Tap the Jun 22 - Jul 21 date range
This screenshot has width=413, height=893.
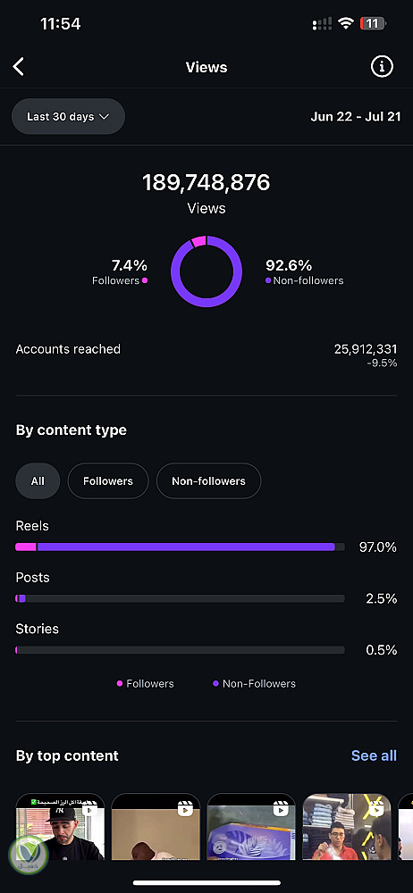coord(356,117)
